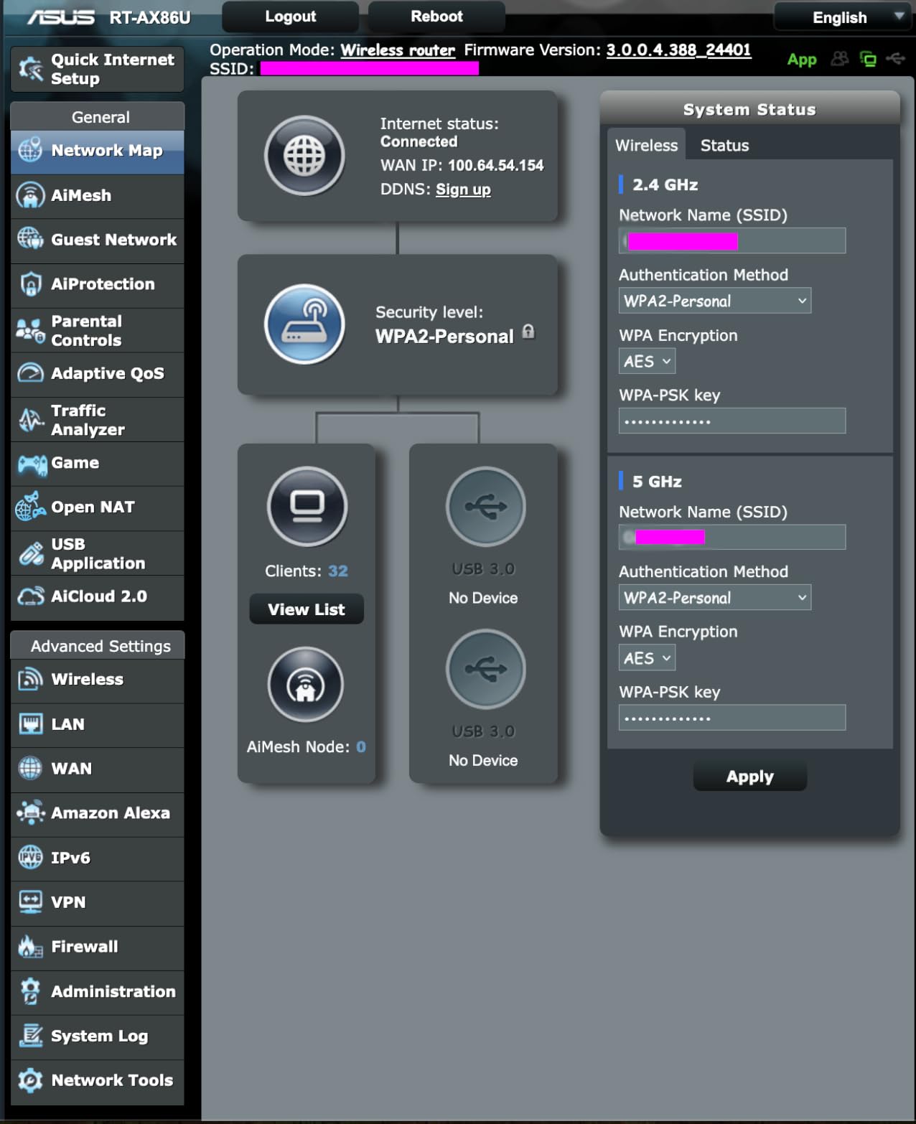Open System Log page
This screenshot has height=1124, width=916.
[x=98, y=1036]
